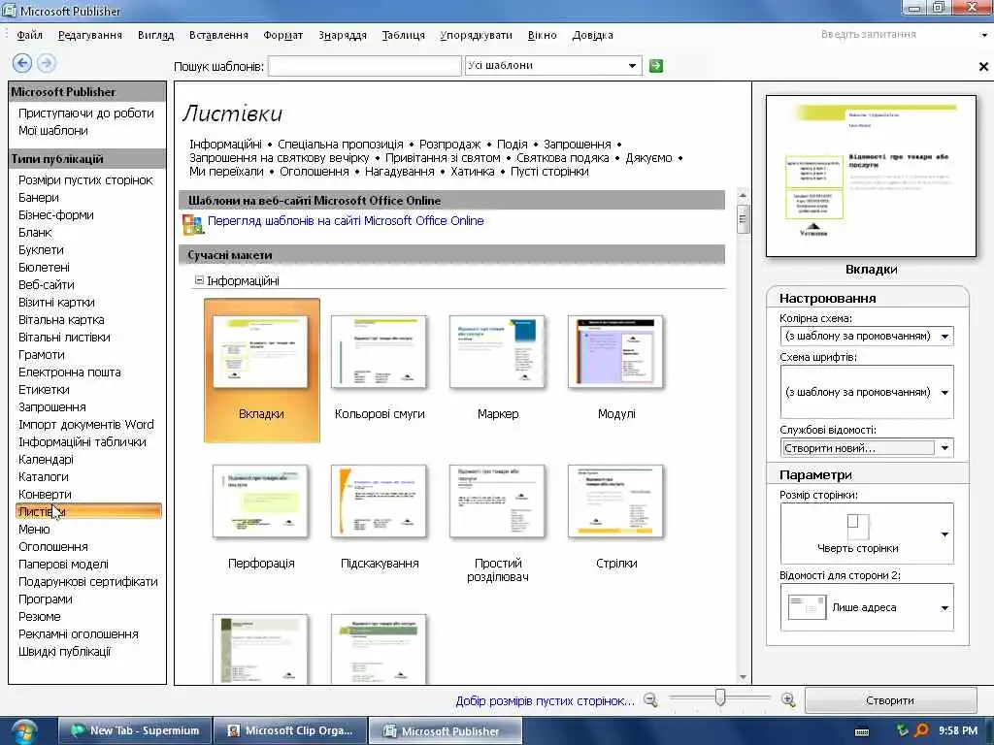Select Календарі publication type
Screen dimensions: 994x745
46,459
